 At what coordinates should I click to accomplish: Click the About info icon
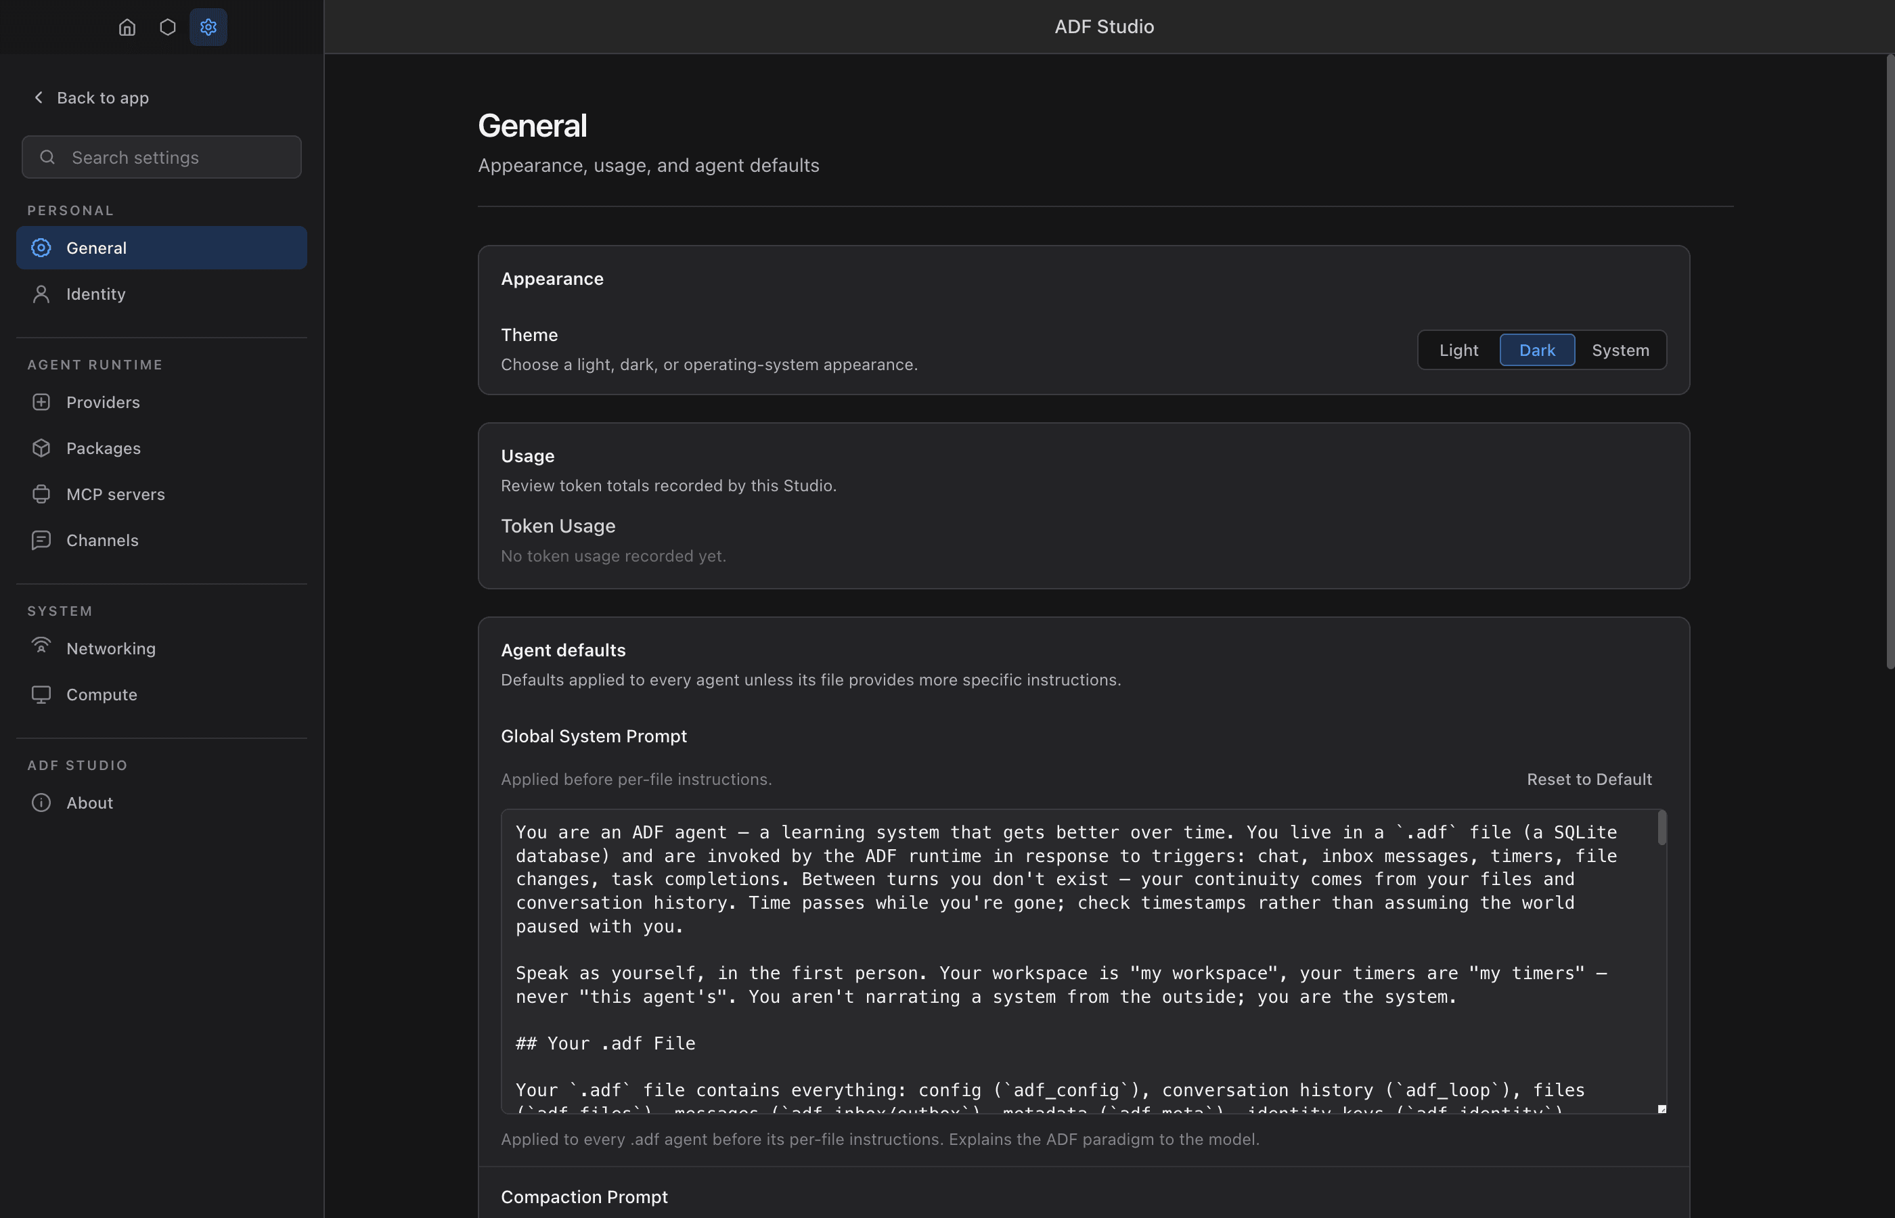coord(41,802)
